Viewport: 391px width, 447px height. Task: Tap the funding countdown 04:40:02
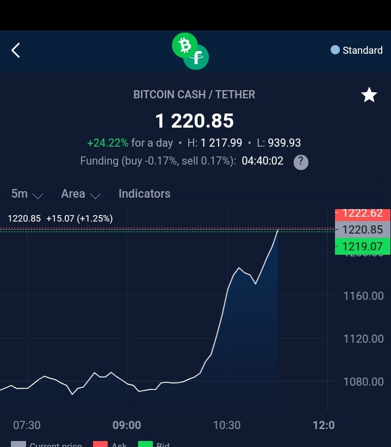(x=262, y=161)
